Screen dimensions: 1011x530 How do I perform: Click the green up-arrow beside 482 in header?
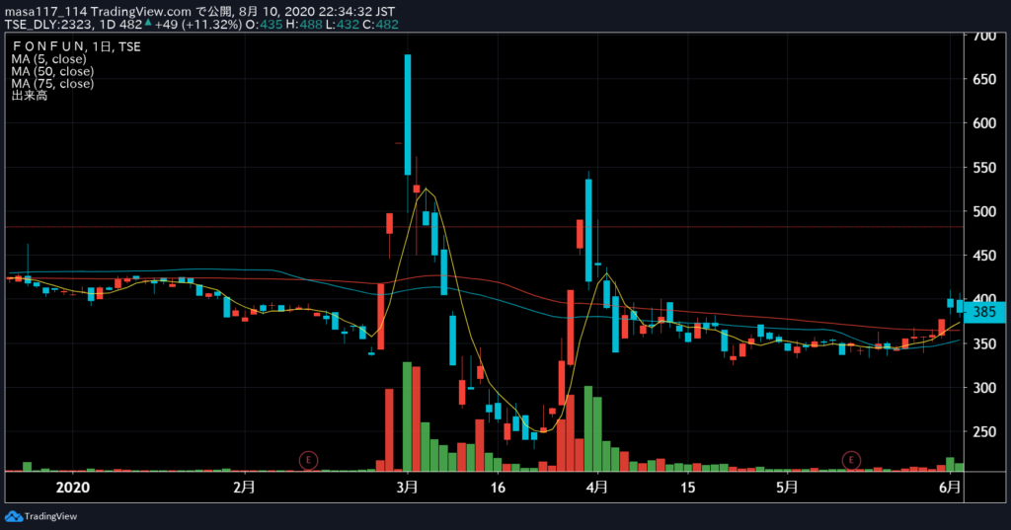[148, 24]
